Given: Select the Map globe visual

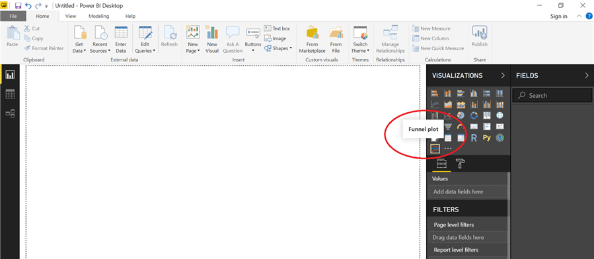Looking at the screenshot, I should (x=500, y=115).
